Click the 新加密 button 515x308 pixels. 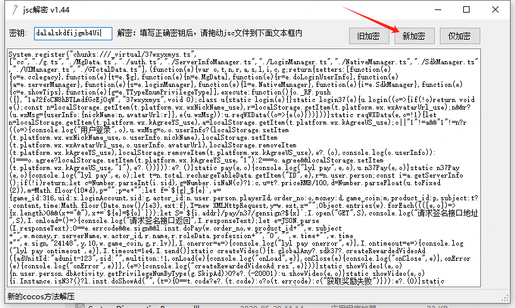click(x=414, y=36)
